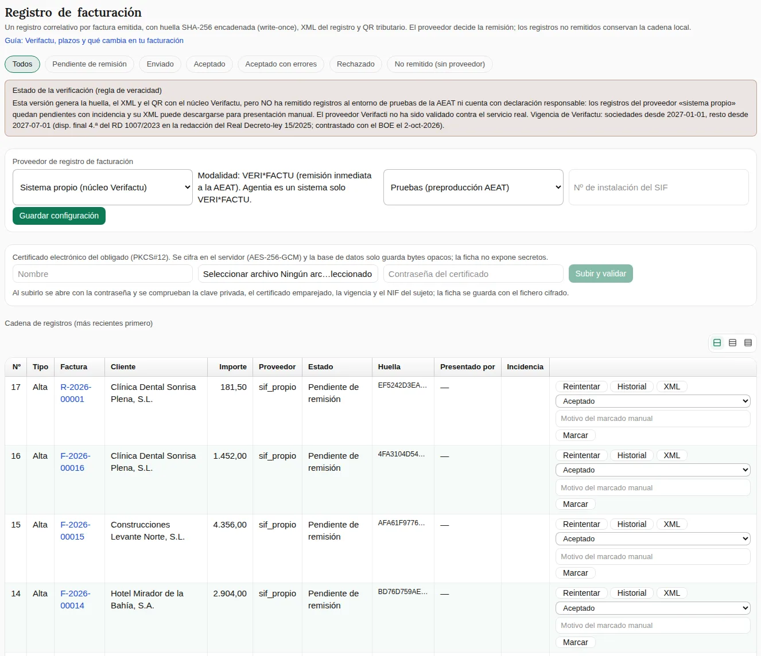
Task: Show only 'Rechazado' records
Action: (356, 64)
